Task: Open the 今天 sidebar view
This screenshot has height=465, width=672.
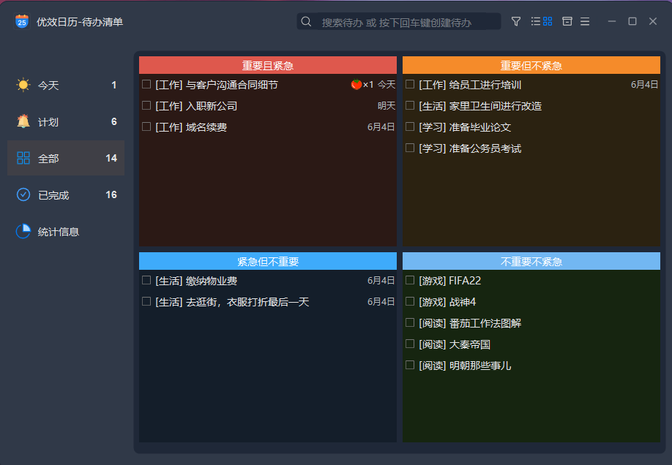Action: (65, 85)
